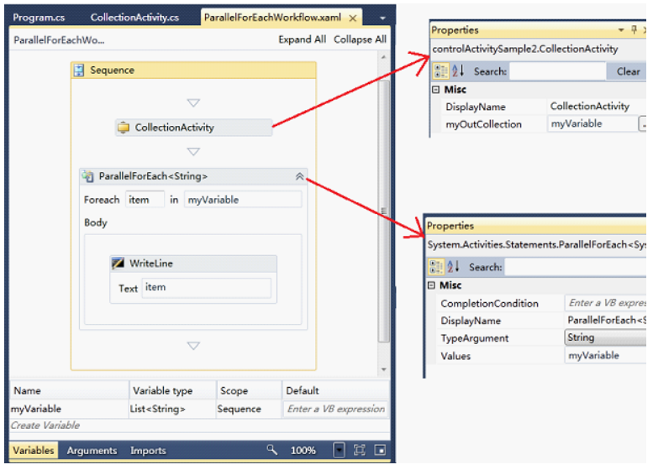653x470 pixels.
Task: Collapse the Misc category in the upper Properties panel
Action: tap(436, 90)
